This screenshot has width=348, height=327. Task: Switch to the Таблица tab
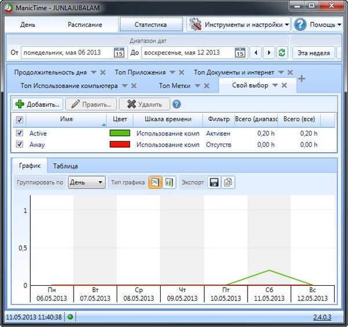click(66, 166)
